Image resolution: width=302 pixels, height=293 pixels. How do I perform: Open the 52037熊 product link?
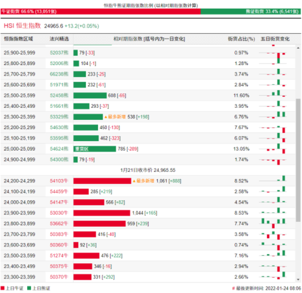tap(59, 53)
